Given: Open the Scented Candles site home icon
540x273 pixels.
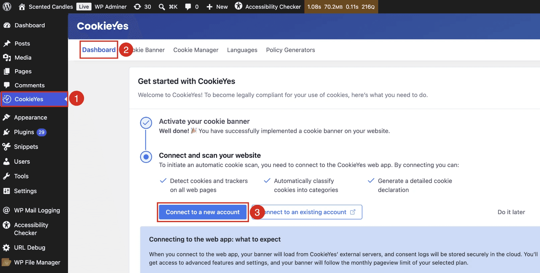Looking at the screenshot, I should 22,7.
